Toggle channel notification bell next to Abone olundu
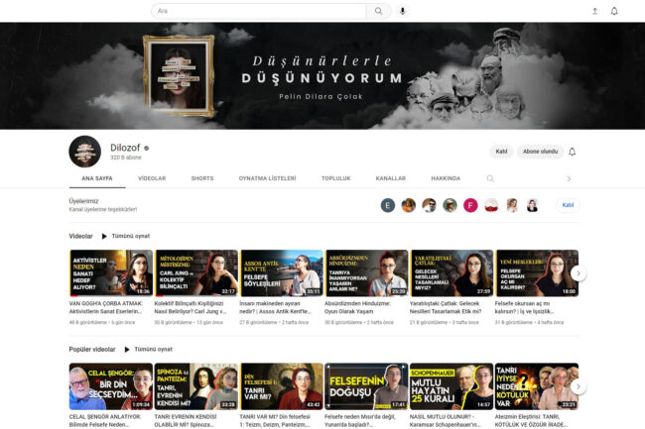645x429 pixels. [572, 152]
